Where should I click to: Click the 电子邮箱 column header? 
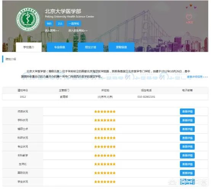pyautogui.click(x=187, y=90)
